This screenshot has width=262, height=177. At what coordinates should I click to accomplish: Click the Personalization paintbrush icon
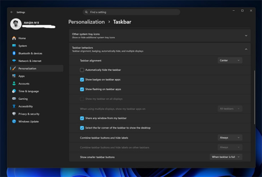click(x=14, y=68)
